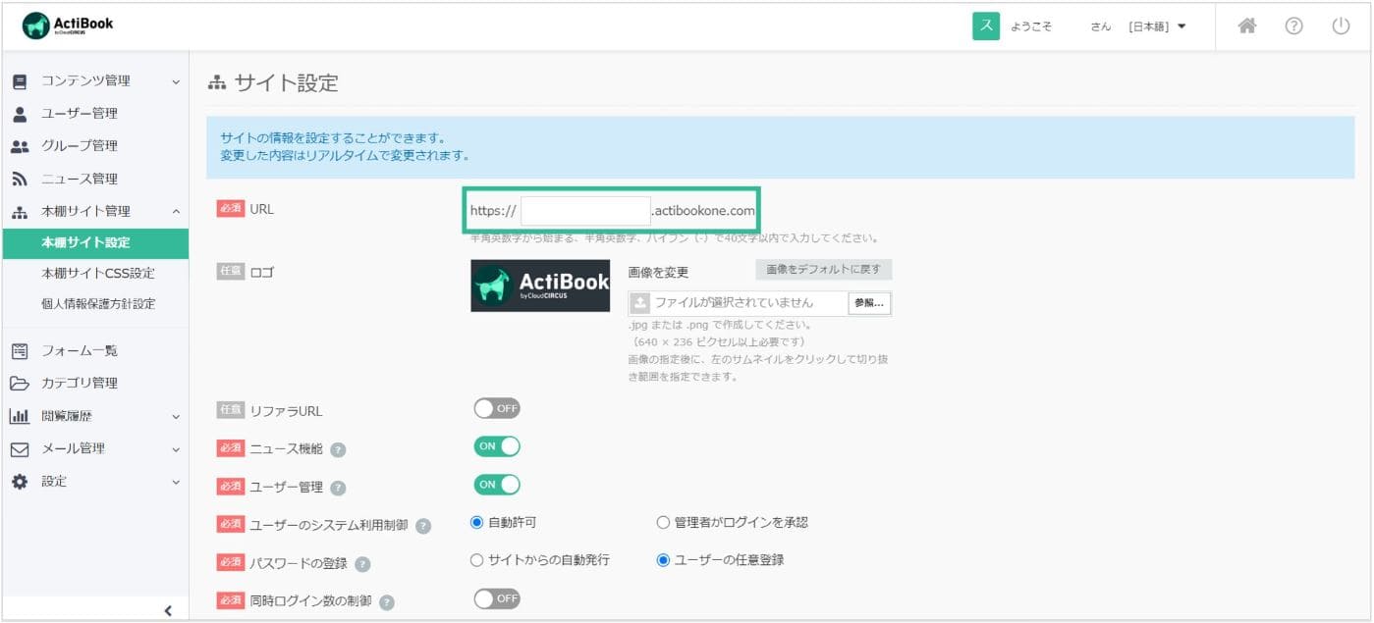Collapse 本棚サイト管理 submenu chevron
This screenshot has height=623, width=1374.
click(x=176, y=211)
